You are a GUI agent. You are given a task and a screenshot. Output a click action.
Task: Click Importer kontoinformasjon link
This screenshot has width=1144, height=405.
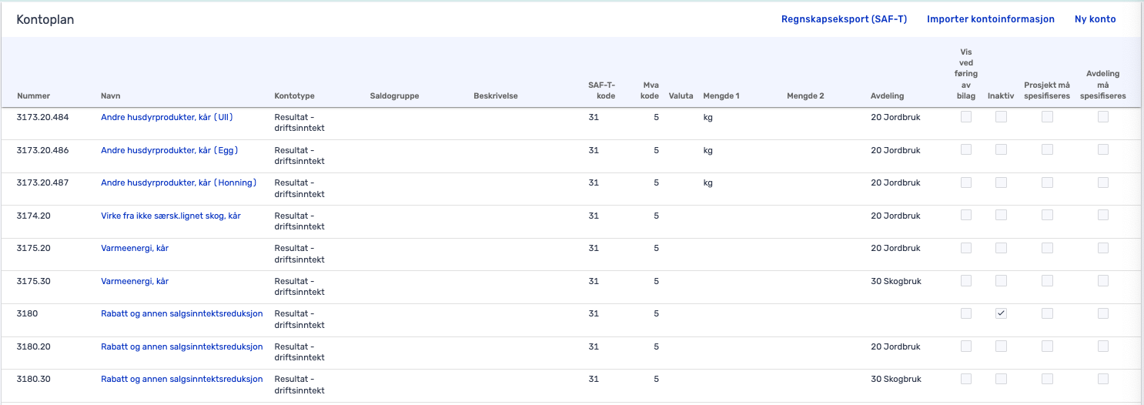[x=991, y=19]
